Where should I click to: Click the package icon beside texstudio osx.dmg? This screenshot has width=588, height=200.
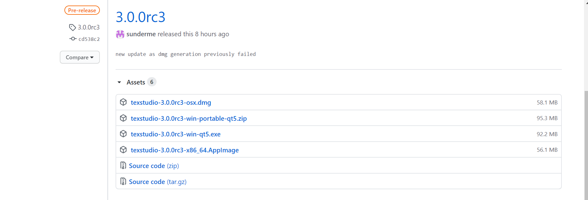(123, 102)
